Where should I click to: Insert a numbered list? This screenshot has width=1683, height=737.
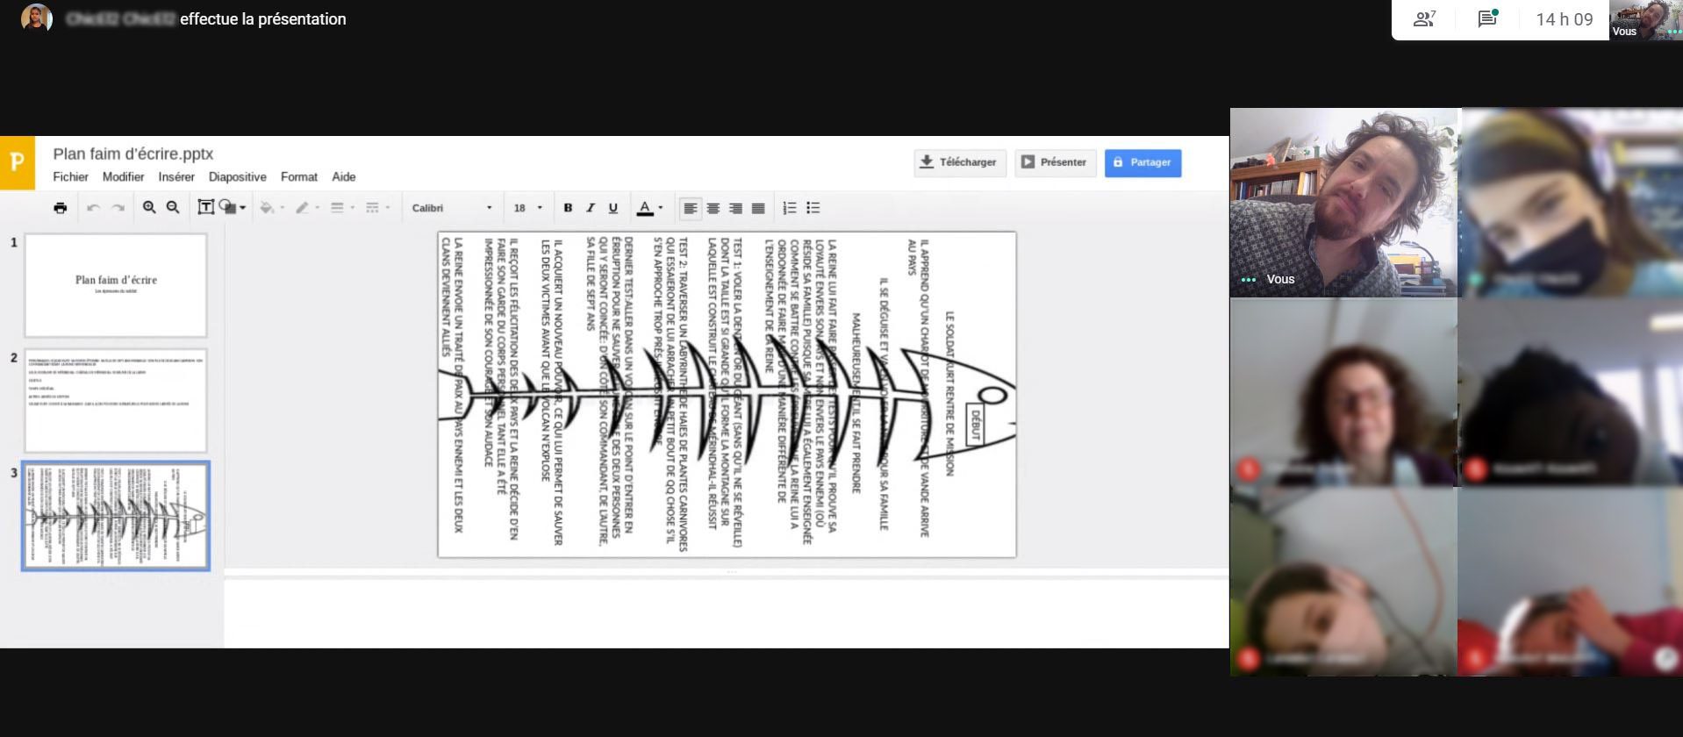[790, 208]
